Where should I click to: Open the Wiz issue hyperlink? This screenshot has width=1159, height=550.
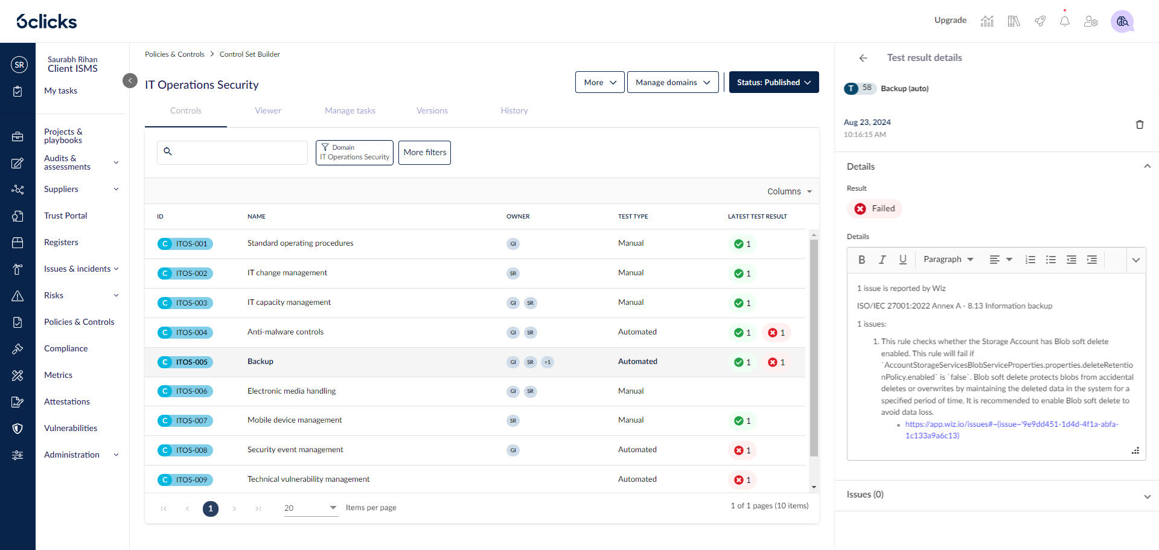[x=1011, y=424]
